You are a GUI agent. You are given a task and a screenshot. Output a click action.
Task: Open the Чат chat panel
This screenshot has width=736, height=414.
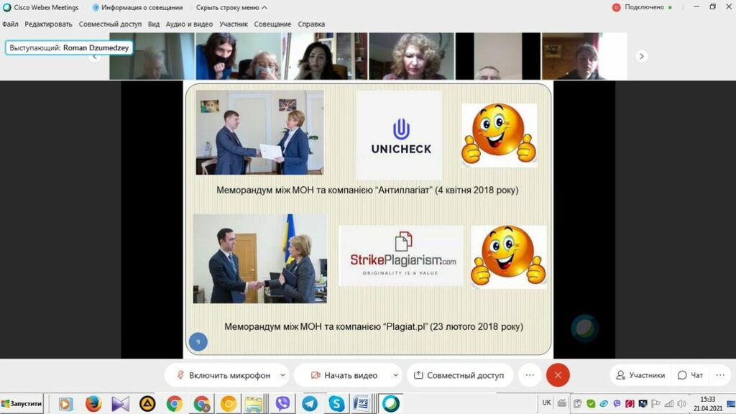[690, 375]
